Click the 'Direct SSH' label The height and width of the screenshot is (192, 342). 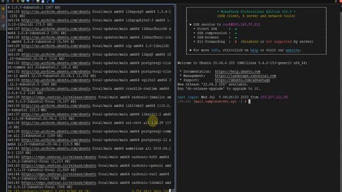coord(207,29)
